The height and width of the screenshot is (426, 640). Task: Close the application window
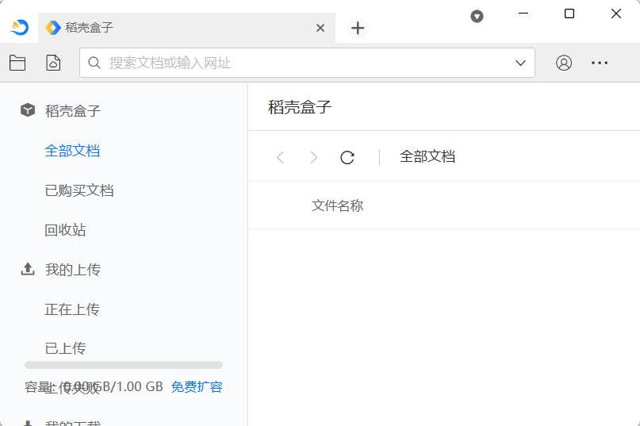click(616, 13)
